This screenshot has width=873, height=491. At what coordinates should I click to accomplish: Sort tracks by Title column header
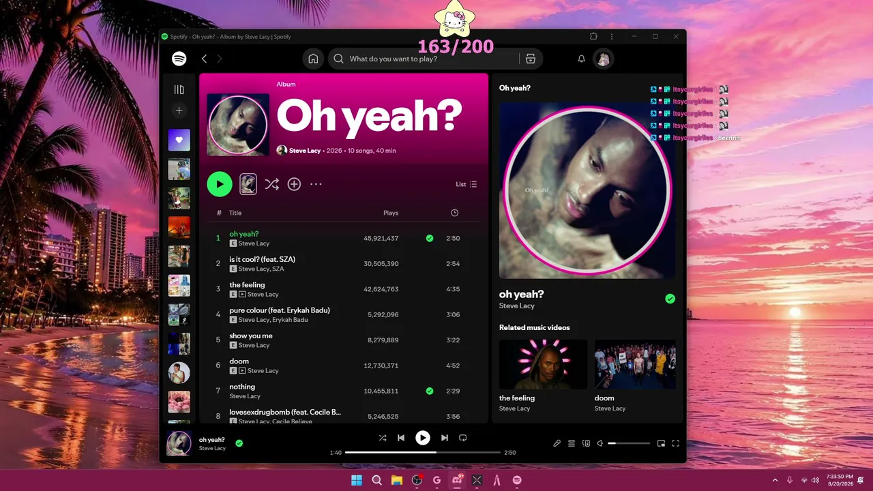[x=235, y=213]
